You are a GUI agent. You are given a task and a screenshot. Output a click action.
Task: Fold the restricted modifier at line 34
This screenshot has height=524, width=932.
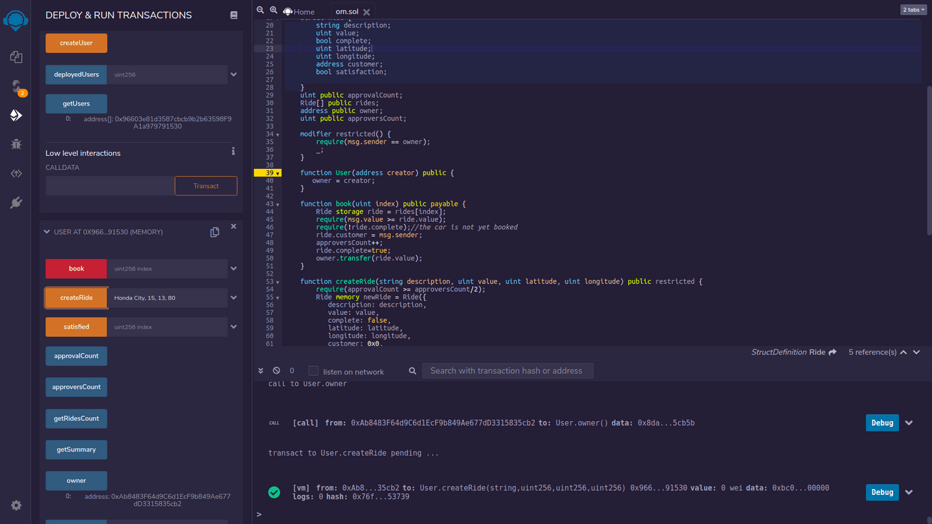click(x=278, y=135)
